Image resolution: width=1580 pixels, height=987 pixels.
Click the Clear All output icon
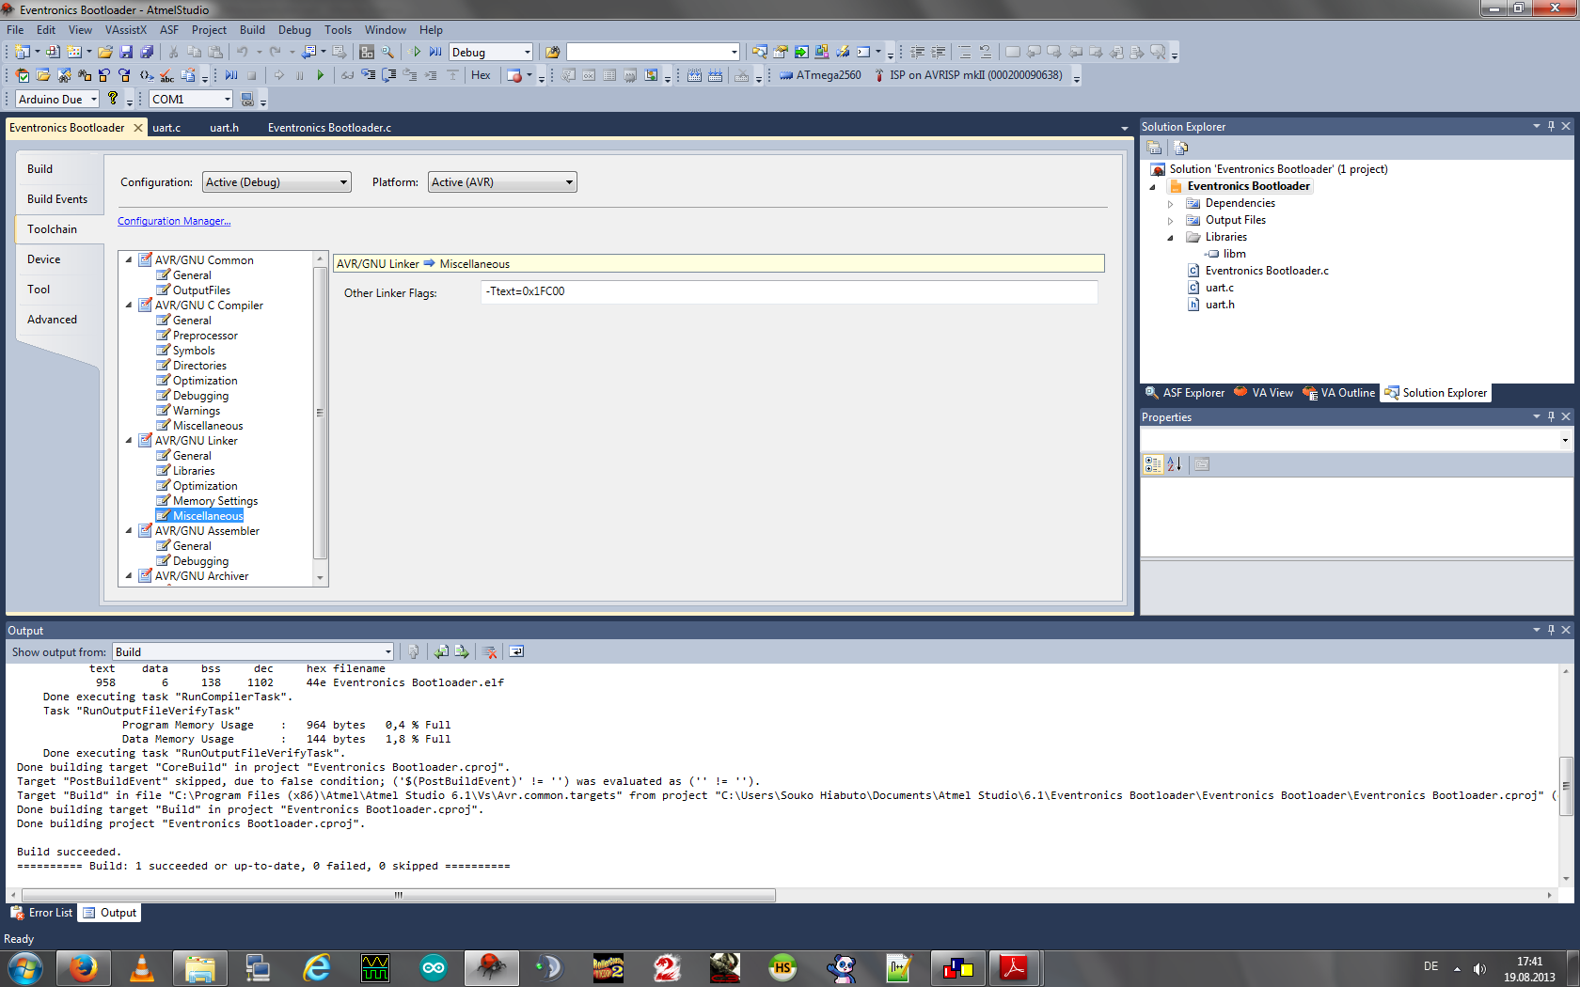(489, 651)
